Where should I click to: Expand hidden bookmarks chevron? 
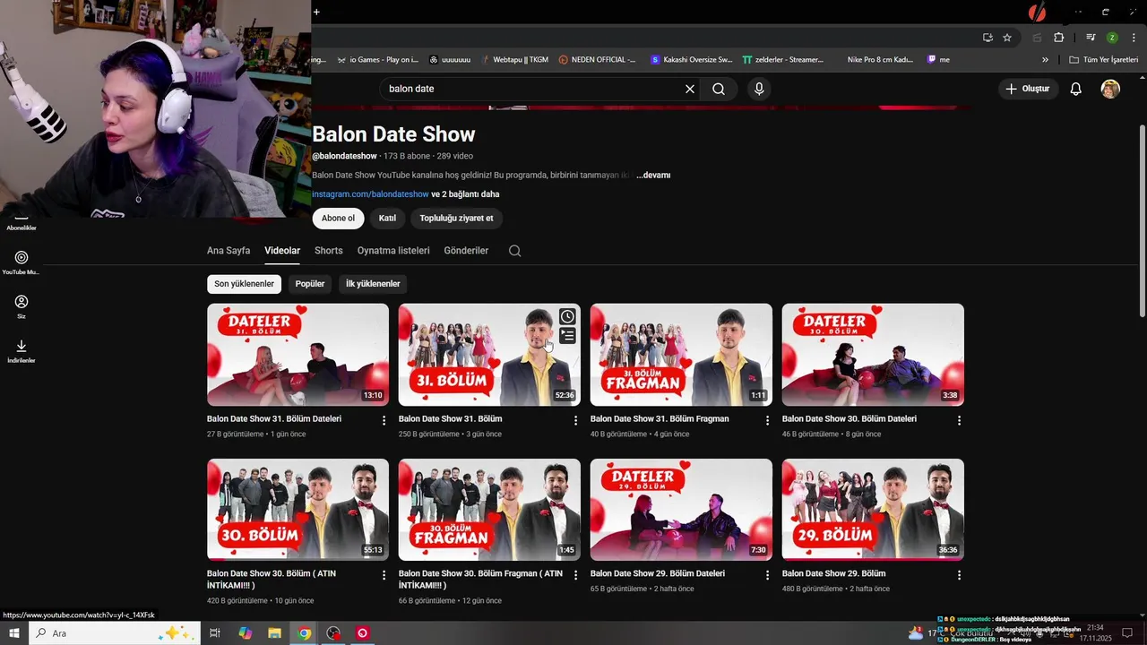(x=1045, y=60)
